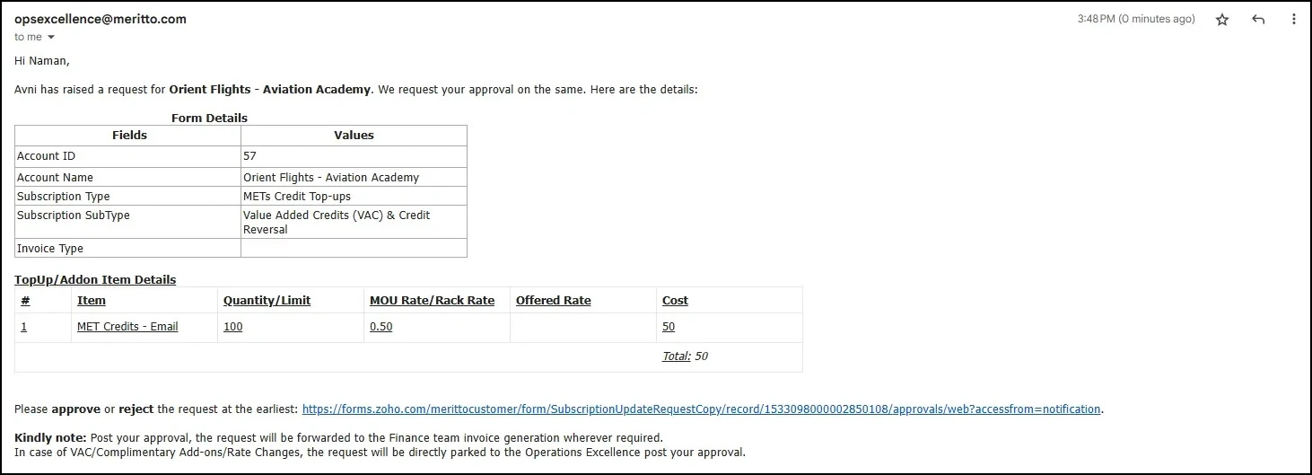Click the "Offered Rate" column header
The image size is (1312, 475).
pyautogui.click(x=553, y=301)
